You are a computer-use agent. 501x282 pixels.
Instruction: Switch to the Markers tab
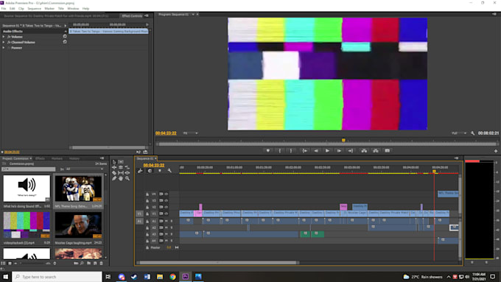coord(57,158)
